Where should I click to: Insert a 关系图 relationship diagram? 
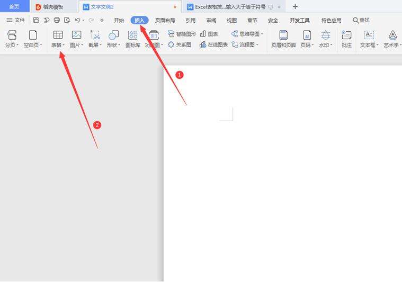tap(180, 45)
